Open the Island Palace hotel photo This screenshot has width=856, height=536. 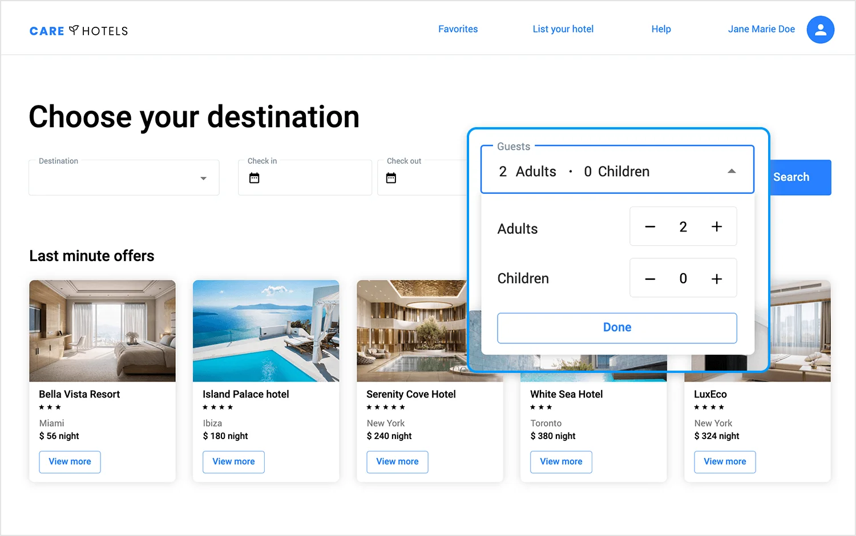coord(266,331)
